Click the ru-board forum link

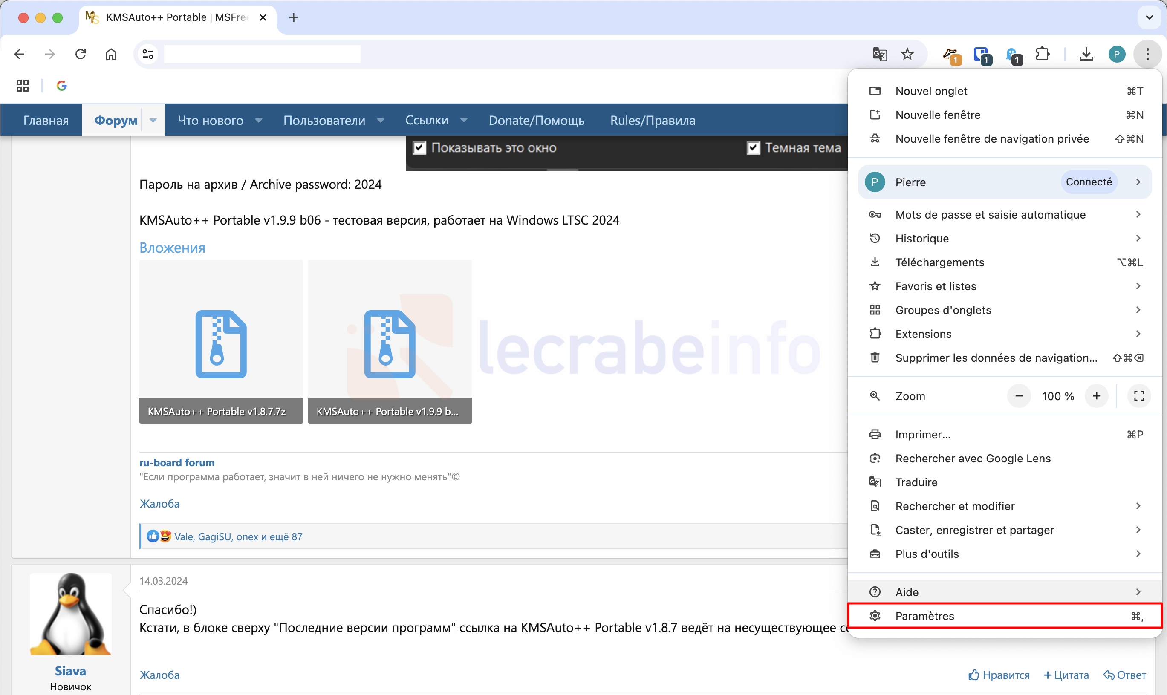176,462
